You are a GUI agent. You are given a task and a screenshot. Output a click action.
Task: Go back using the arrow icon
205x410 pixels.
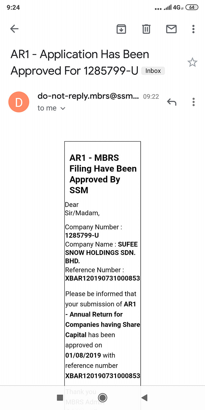click(14, 29)
